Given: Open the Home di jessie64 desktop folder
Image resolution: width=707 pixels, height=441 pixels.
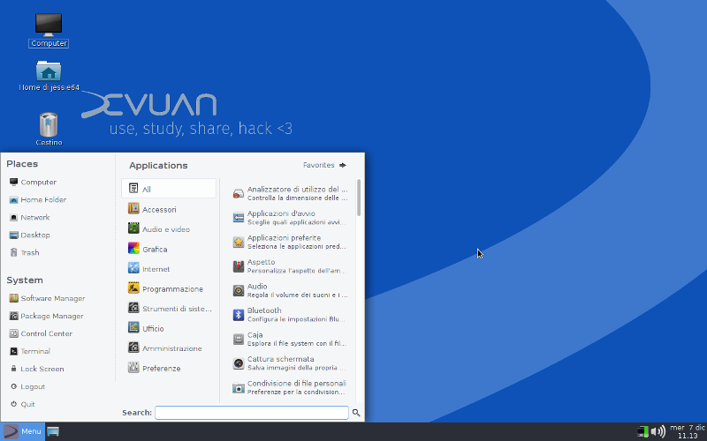Looking at the screenshot, I should tap(49, 76).
